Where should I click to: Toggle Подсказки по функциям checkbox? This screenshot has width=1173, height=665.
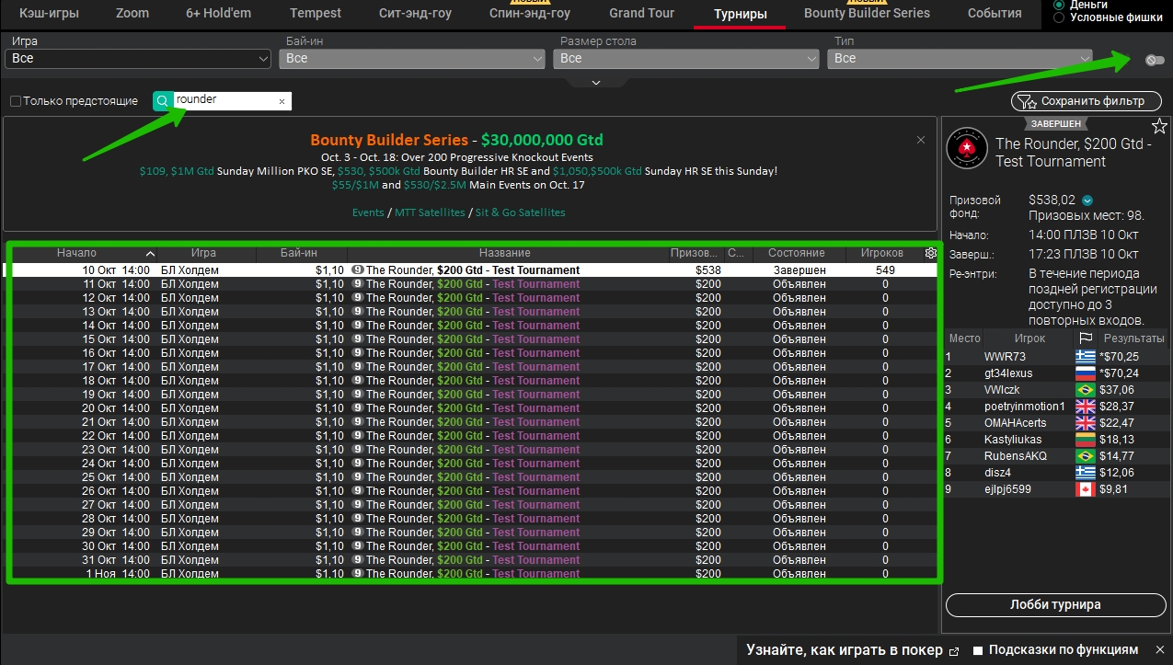click(x=979, y=650)
